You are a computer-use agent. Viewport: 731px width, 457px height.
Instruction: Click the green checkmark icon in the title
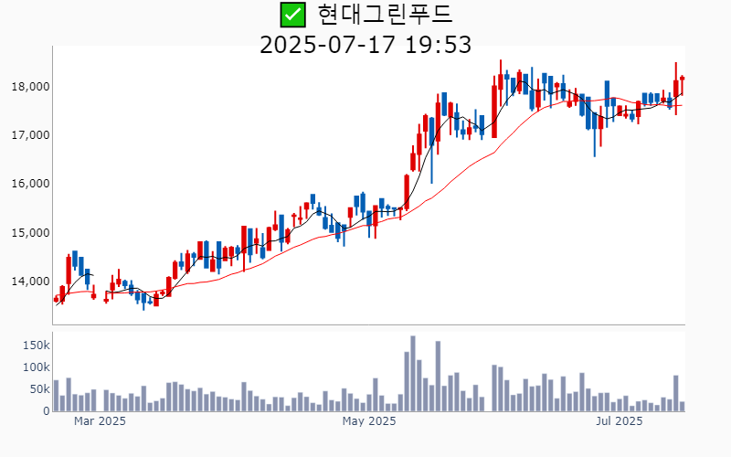[x=292, y=15]
